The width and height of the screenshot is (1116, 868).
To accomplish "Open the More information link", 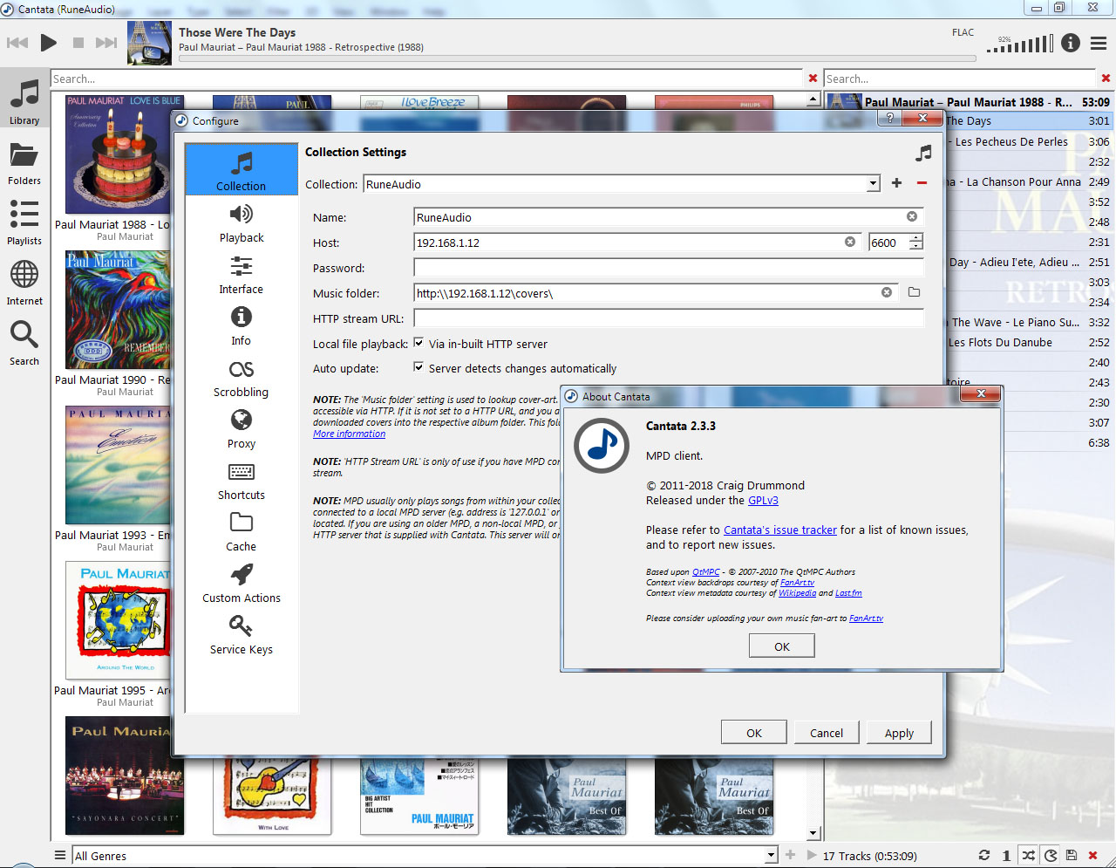I will point(349,434).
